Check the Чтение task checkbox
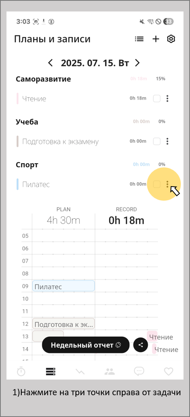Viewport: 190px width, 417px height. 157,99
